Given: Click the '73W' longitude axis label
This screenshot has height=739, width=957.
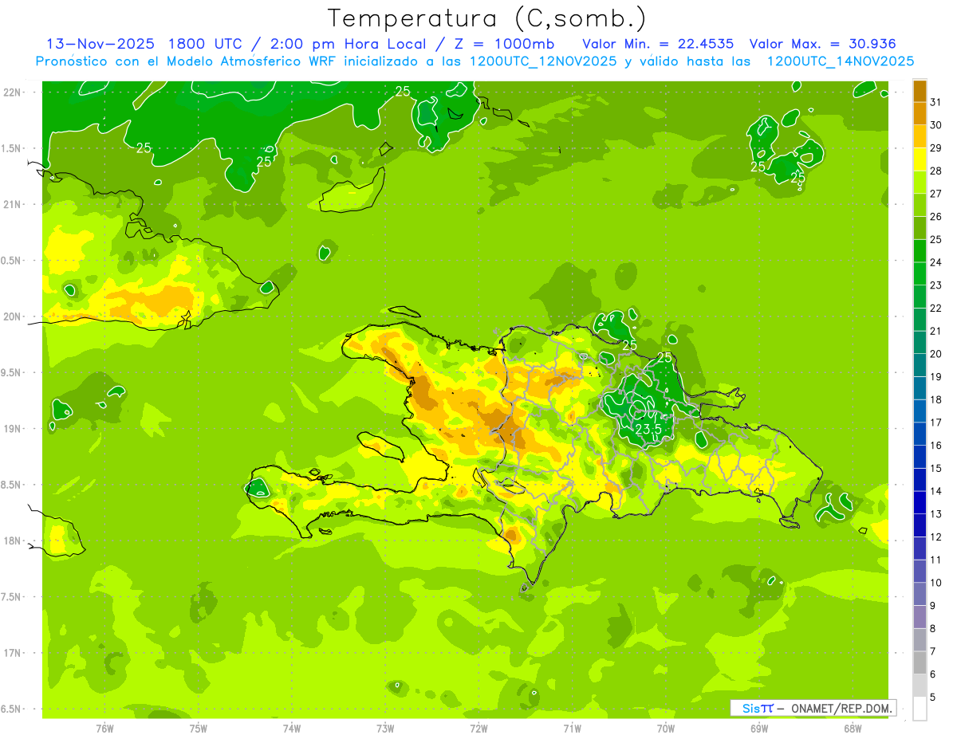Looking at the screenshot, I should click(385, 728).
